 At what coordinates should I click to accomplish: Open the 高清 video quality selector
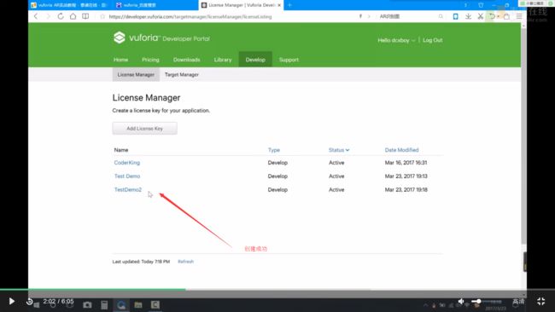point(518,302)
